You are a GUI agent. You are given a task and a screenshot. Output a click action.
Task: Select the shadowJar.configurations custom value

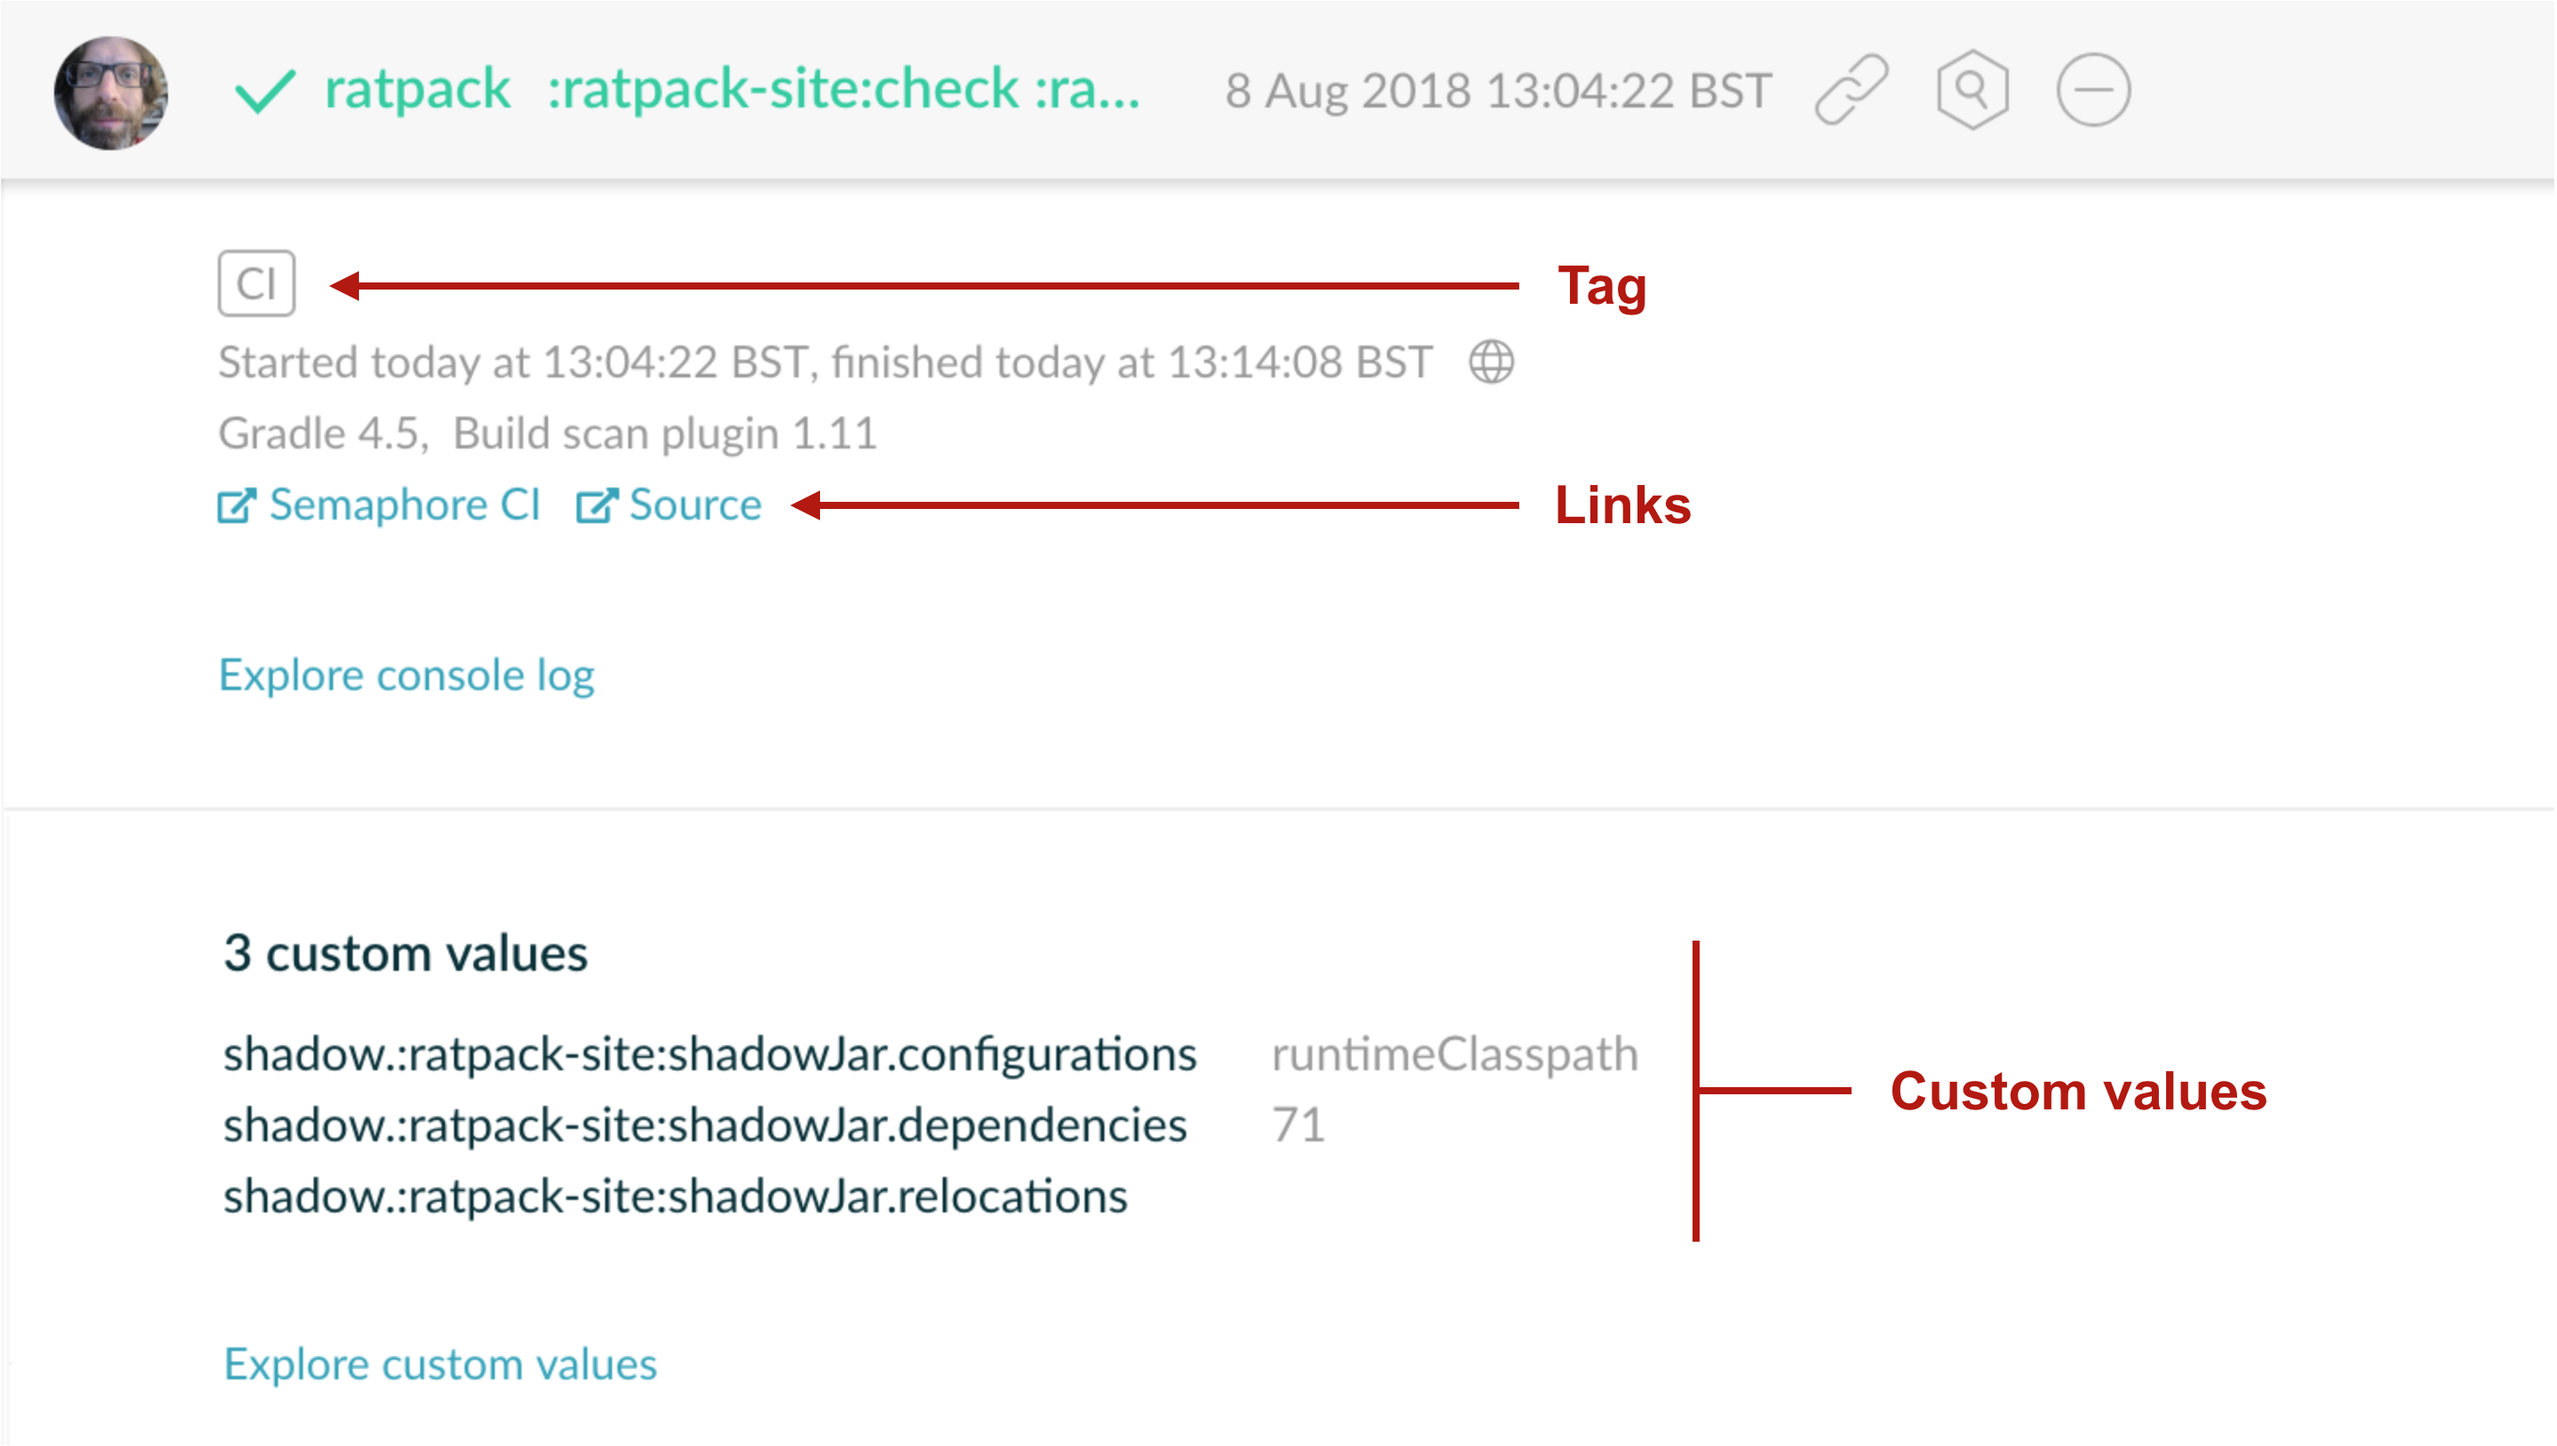(x=709, y=1054)
